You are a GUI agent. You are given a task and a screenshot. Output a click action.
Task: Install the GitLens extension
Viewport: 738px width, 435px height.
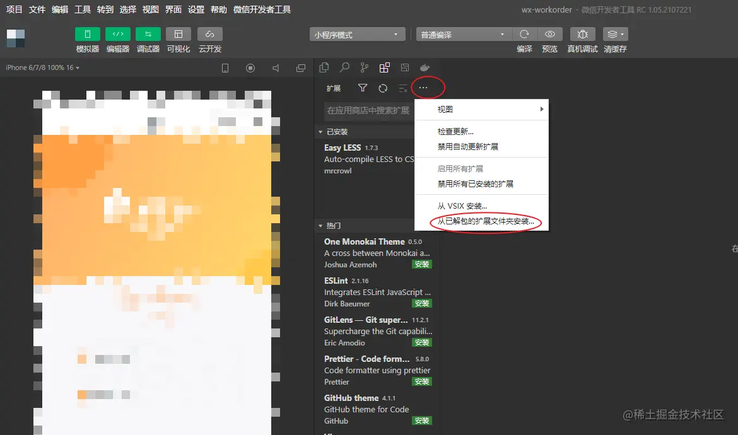[x=422, y=342]
